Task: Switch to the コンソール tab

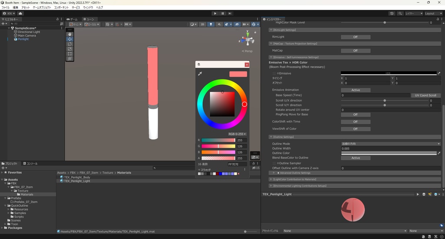Action: (30, 163)
